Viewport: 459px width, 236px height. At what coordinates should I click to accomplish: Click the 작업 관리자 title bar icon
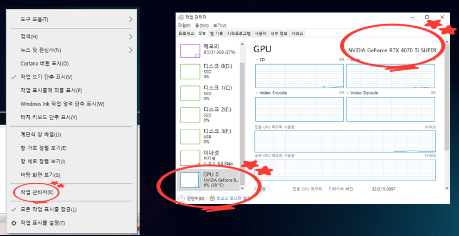tap(181, 17)
